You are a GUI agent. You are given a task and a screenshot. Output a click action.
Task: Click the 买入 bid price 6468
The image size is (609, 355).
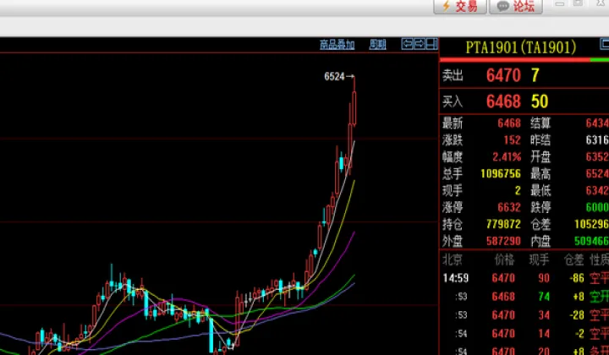[x=503, y=101]
